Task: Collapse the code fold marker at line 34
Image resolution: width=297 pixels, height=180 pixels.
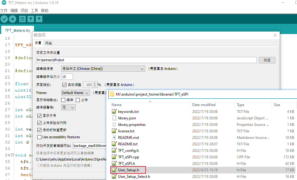Action: click(x=12, y=155)
